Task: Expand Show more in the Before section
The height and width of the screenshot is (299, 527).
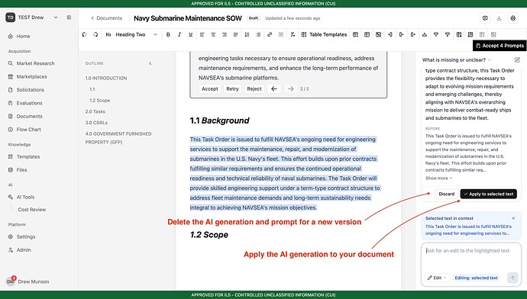Action: click(x=438, y=178)
